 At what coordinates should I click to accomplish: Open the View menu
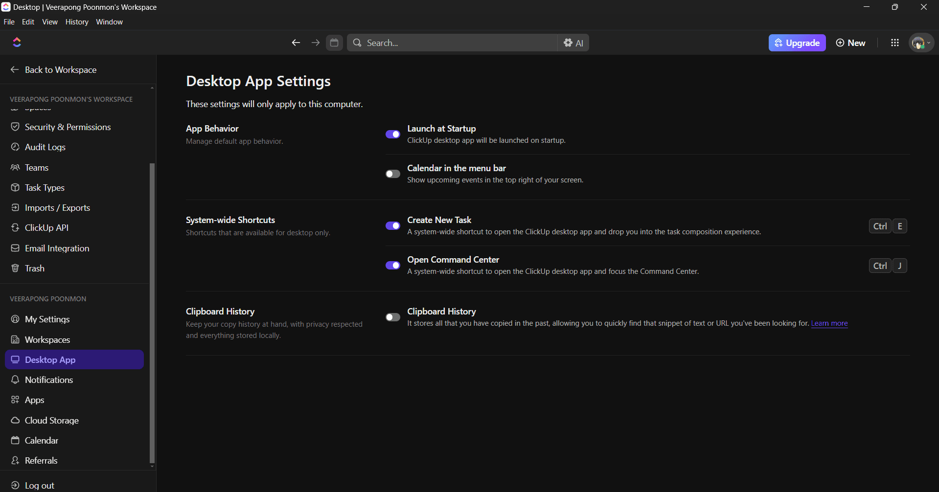click(x=50, y=22)
